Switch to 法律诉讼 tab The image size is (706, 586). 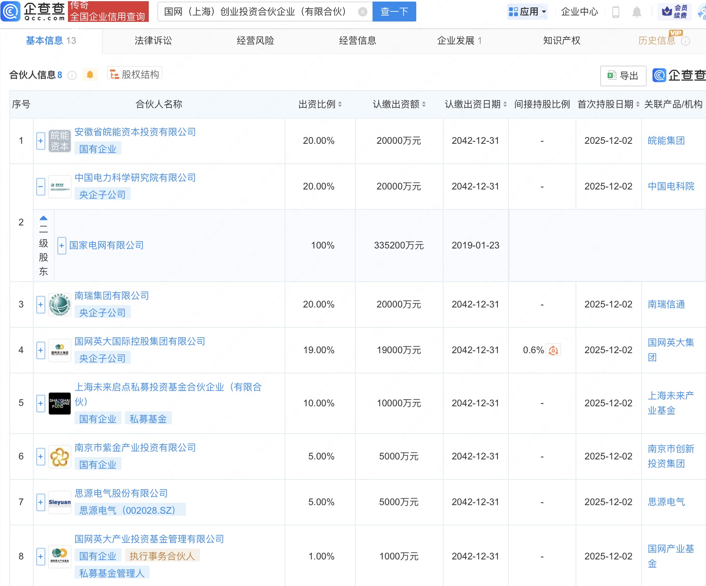(153, 41)
